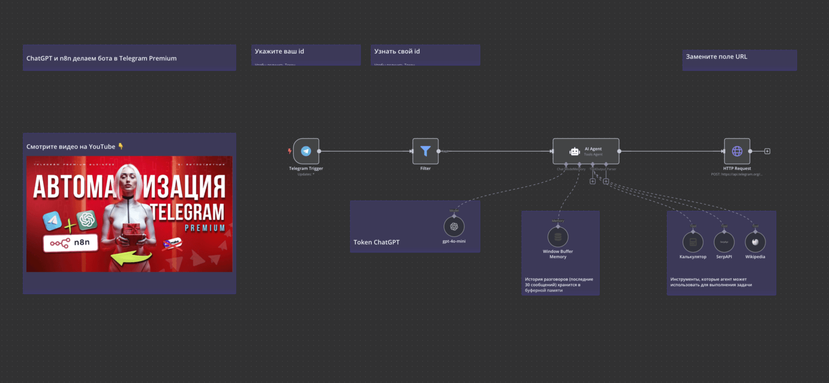Open the Filter node

tap(425, 151)
